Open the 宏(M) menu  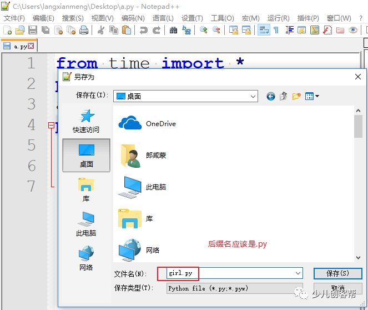coord(251,18)
